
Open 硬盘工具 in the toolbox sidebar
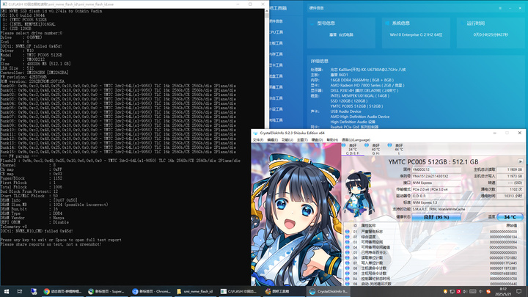click(276, 76)
